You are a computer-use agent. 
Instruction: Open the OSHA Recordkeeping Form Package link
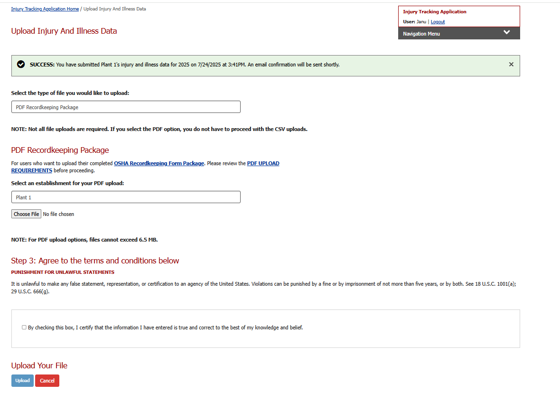[159, 163]
